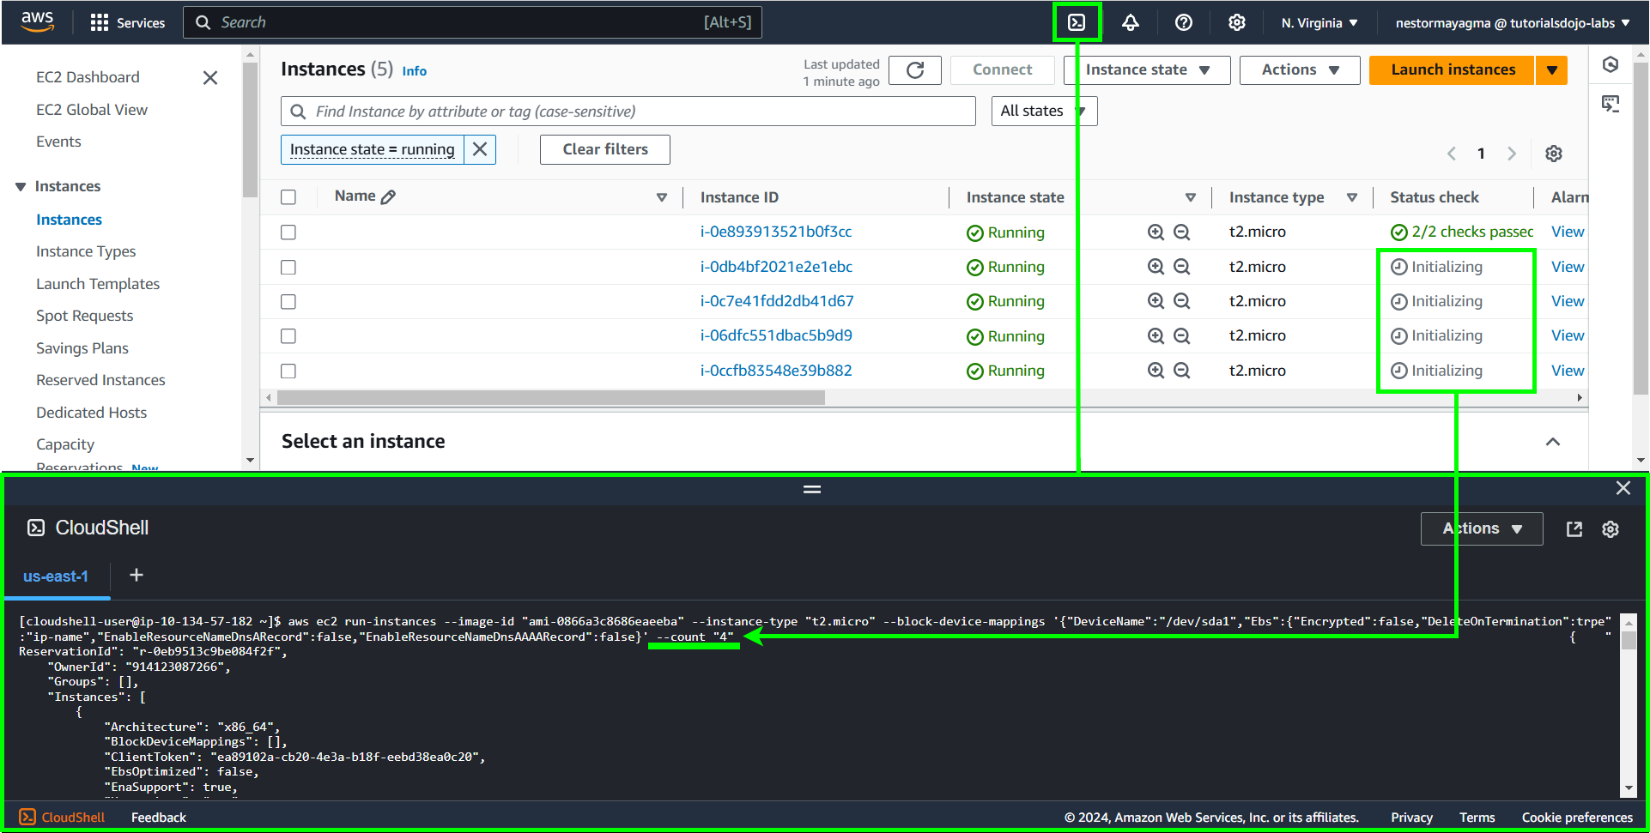Viewport: 1650px width, 833px height.
Task: Click the horizontal scrollbar of instances table
Action: 551,398
